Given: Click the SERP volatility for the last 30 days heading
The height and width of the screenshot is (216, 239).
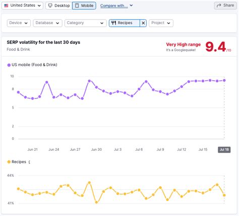Looking at the screenshot, I should (x=43, y=42).
